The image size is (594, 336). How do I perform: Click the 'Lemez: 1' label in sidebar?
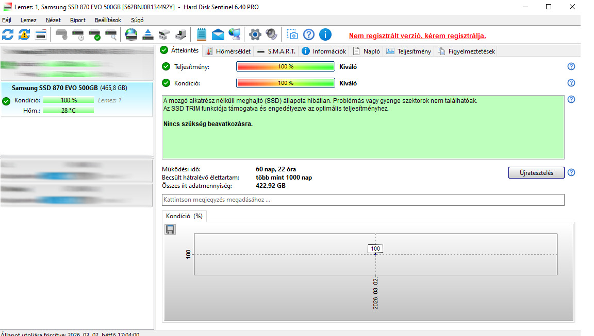(109, 100)
